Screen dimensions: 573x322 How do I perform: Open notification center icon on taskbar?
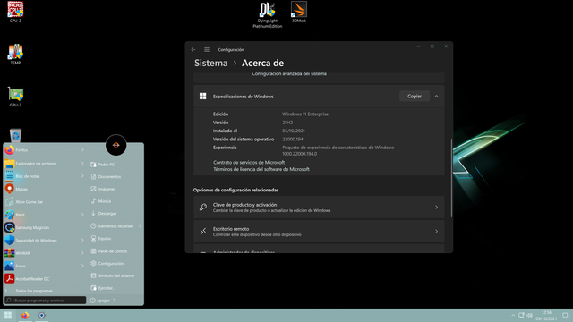(x=565, y=315)
